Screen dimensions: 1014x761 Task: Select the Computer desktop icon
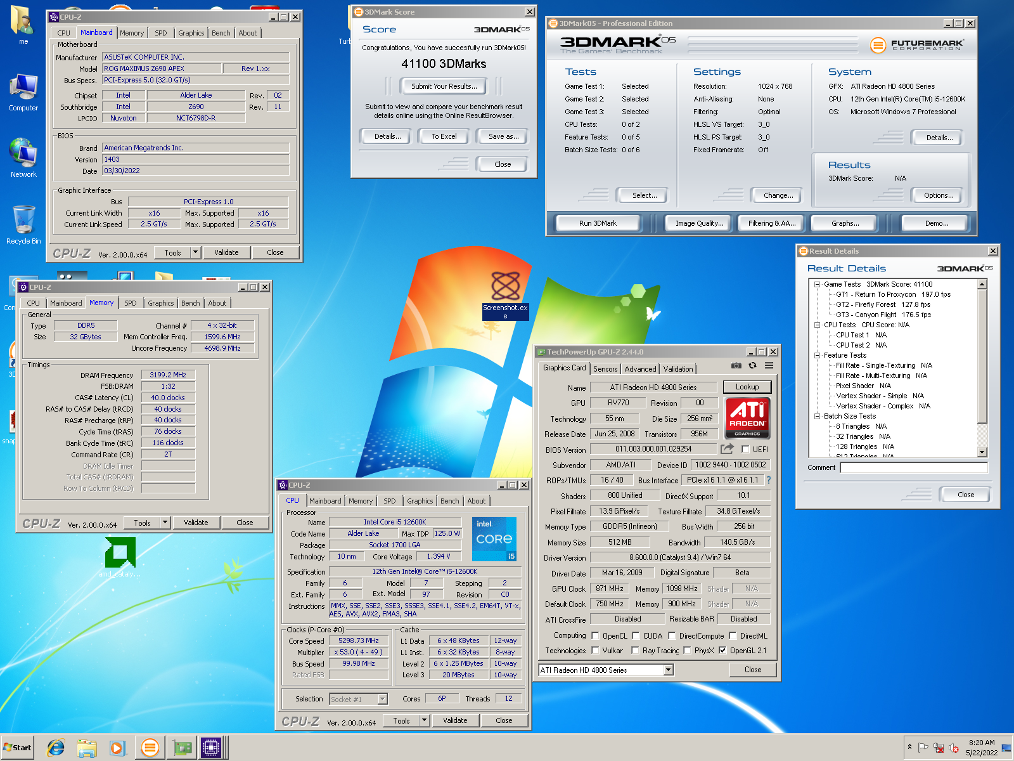pos(23,92)
